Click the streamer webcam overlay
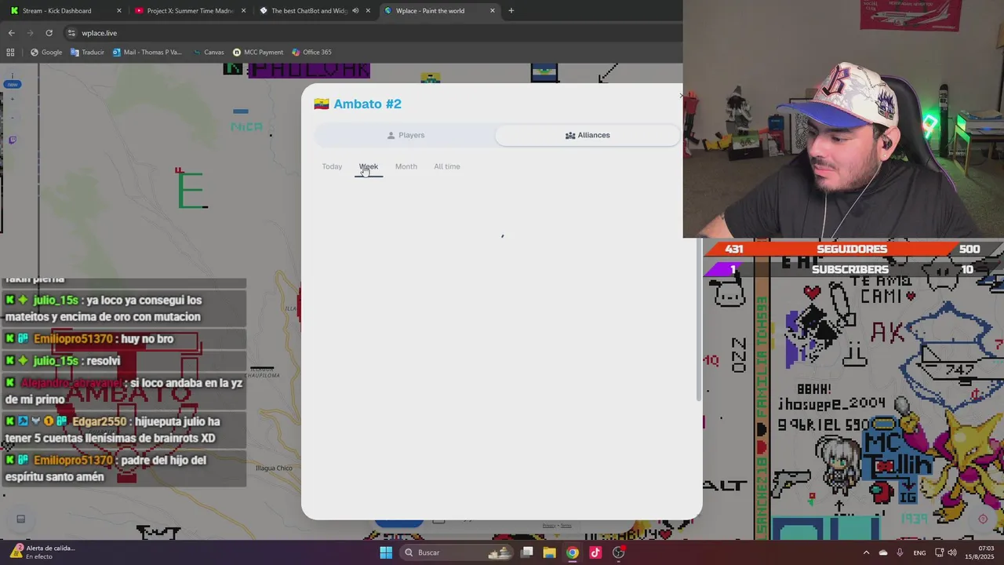 coord(843,118)
